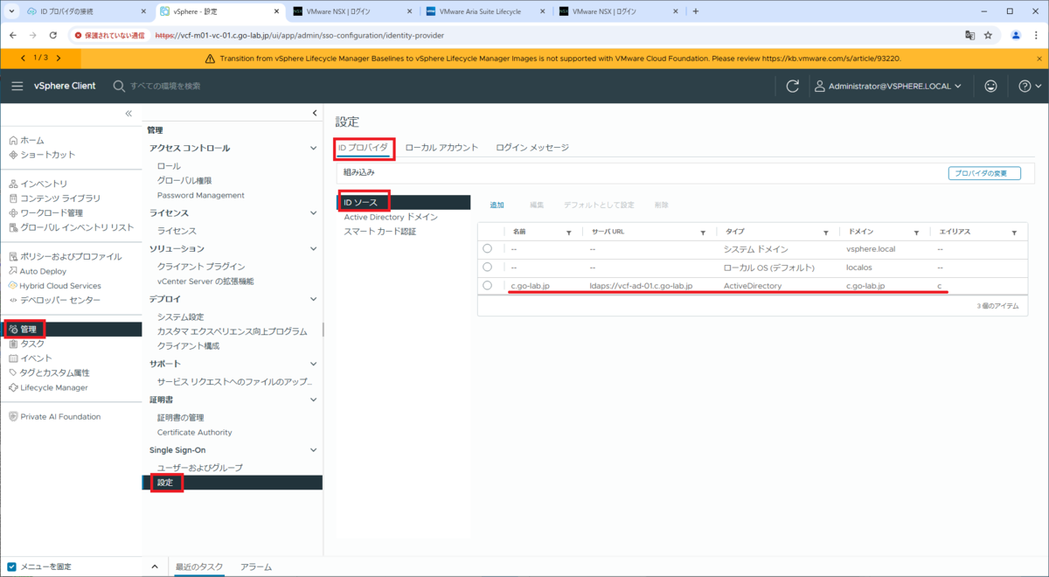Open Certificate Authority link
This screenshot has height=577, width=1049.
tap(195, 433)
